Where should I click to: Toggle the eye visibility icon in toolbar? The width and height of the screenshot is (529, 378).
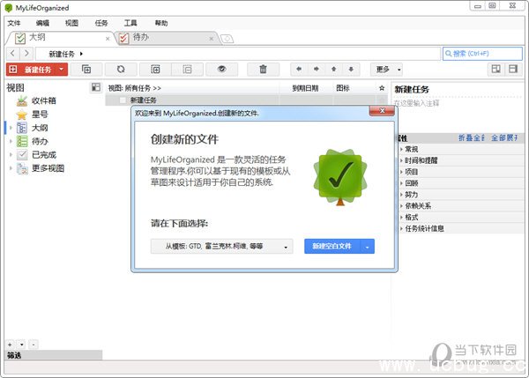point(222,69)
